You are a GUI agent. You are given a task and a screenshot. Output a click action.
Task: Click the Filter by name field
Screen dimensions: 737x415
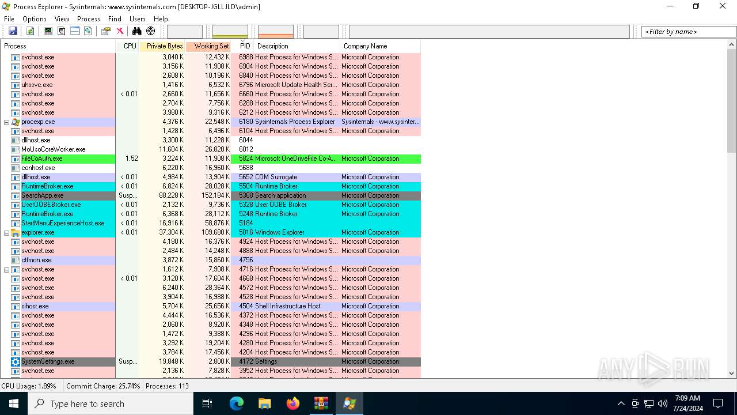tap(689, 32)
